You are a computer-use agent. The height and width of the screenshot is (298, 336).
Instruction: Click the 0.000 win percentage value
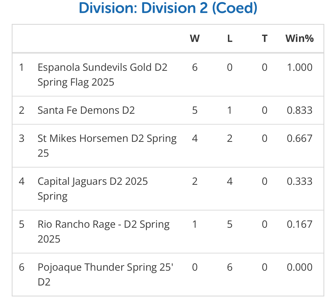pos(300,267)
